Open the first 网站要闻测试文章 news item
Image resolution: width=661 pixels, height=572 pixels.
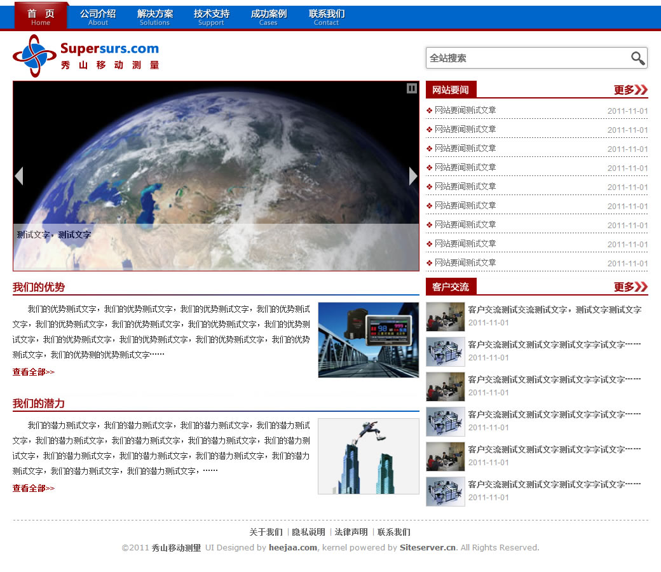[x=465, y=111]
